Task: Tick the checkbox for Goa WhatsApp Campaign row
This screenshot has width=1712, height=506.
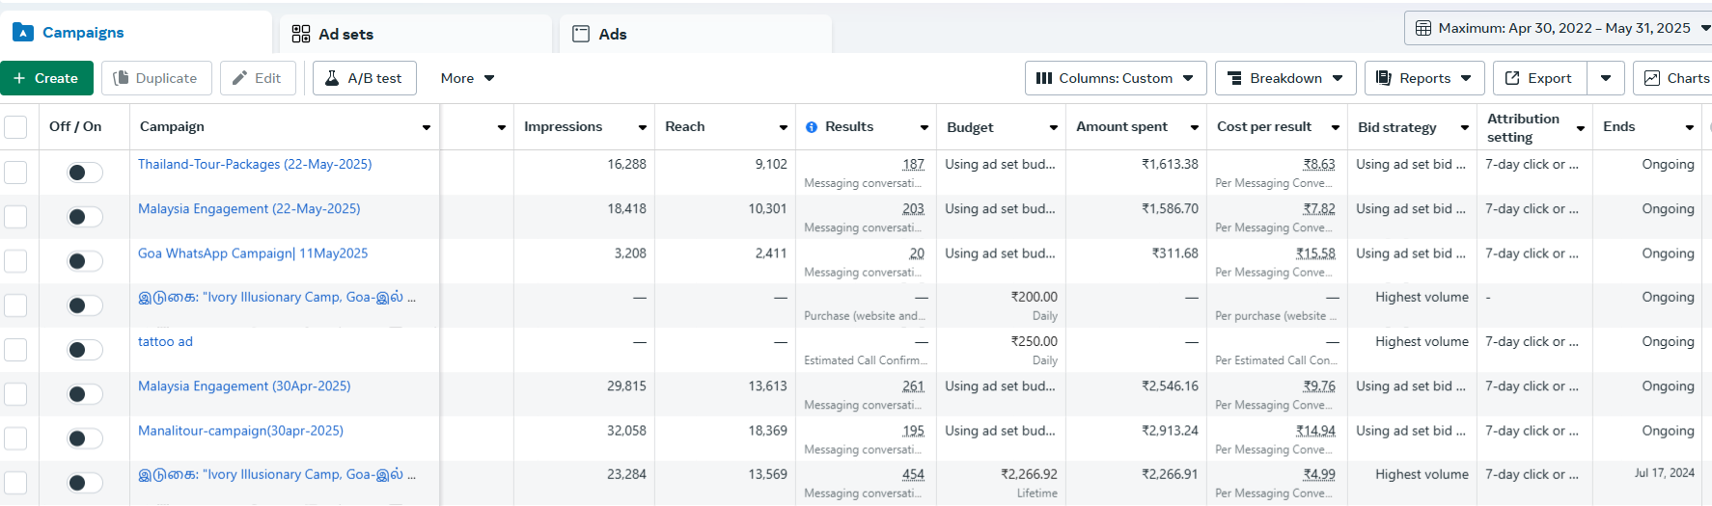Action: tap(15, 261)
